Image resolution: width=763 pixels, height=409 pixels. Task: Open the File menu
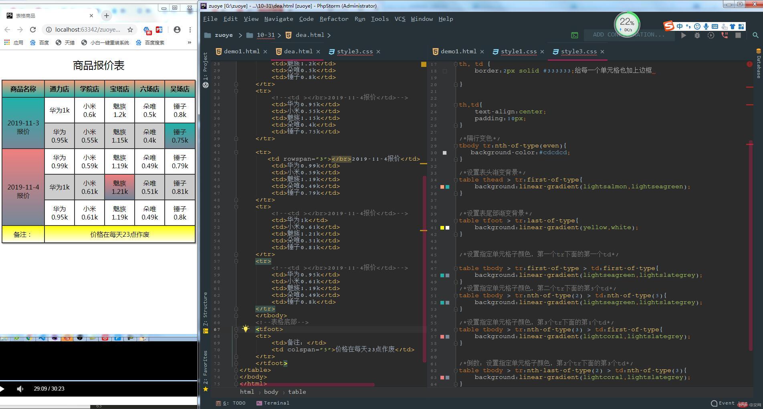pos(210,19)
